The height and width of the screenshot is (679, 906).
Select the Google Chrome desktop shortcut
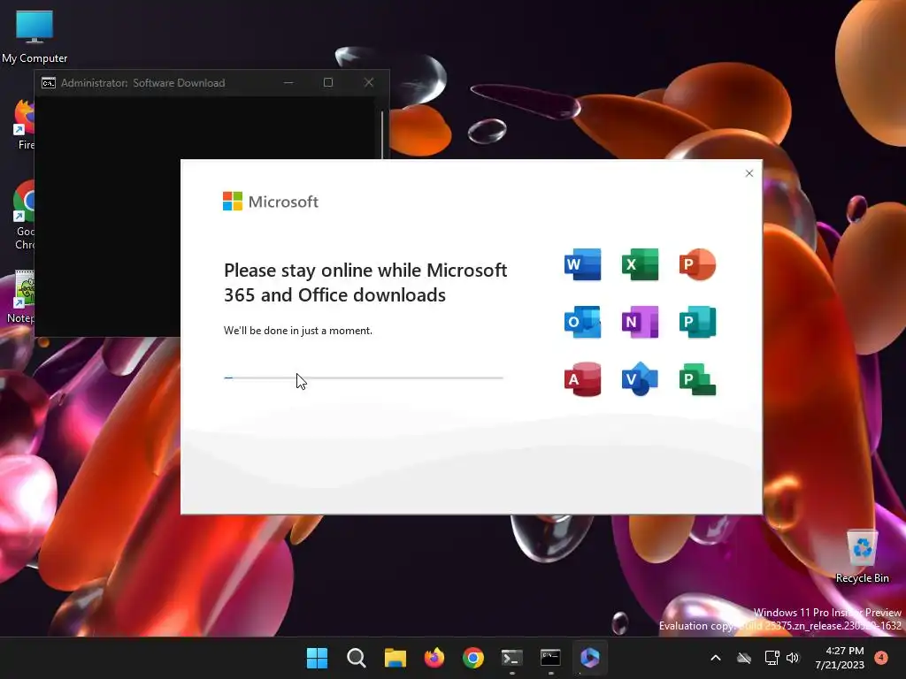24,215
